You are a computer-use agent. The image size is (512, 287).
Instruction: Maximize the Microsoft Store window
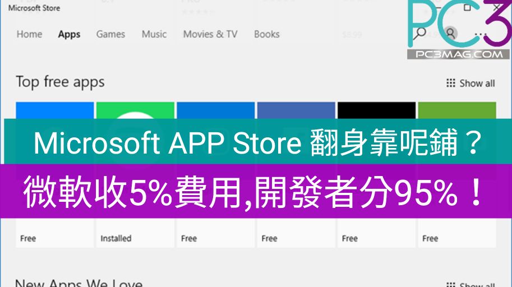pos(467,8)
